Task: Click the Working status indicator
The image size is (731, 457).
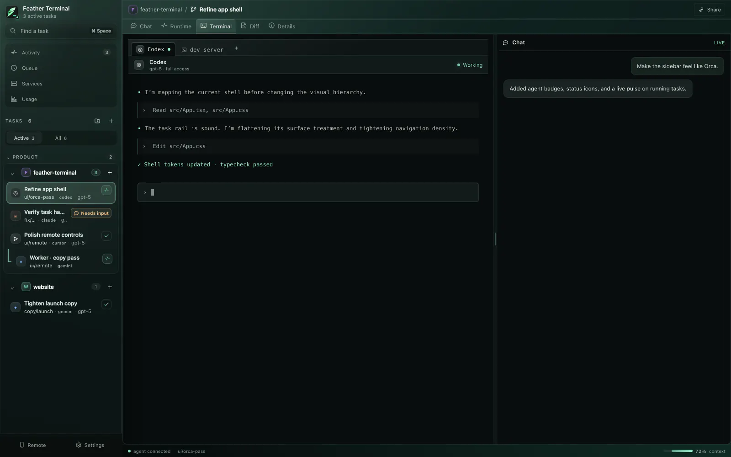Action: pos(470,65)
